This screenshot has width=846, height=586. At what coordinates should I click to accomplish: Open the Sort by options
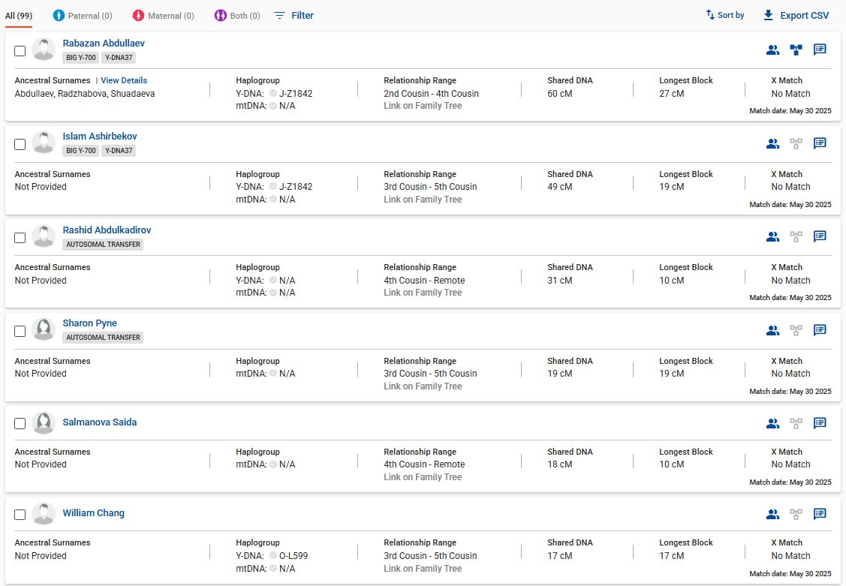[725, 15]
